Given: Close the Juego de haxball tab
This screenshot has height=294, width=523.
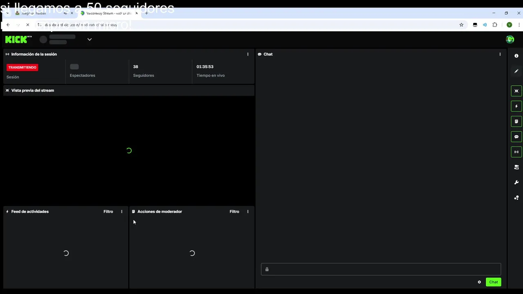Looking at the screenshot, I should (x=72, y=13).
